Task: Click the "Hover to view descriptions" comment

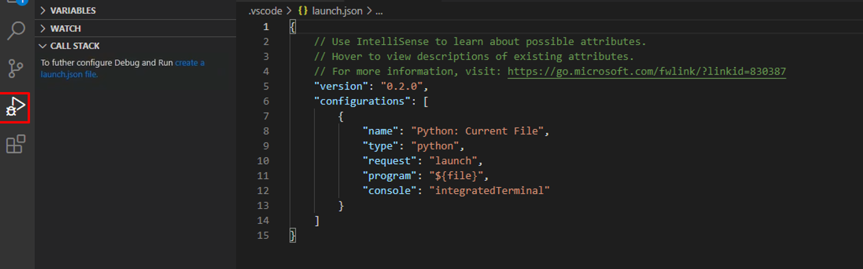Action: coord(474,56)
